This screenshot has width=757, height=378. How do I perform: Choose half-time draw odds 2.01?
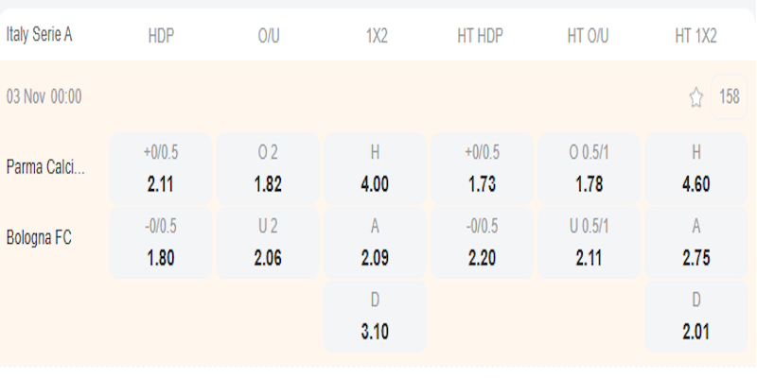pyautogui.click(x=696, y=317)
